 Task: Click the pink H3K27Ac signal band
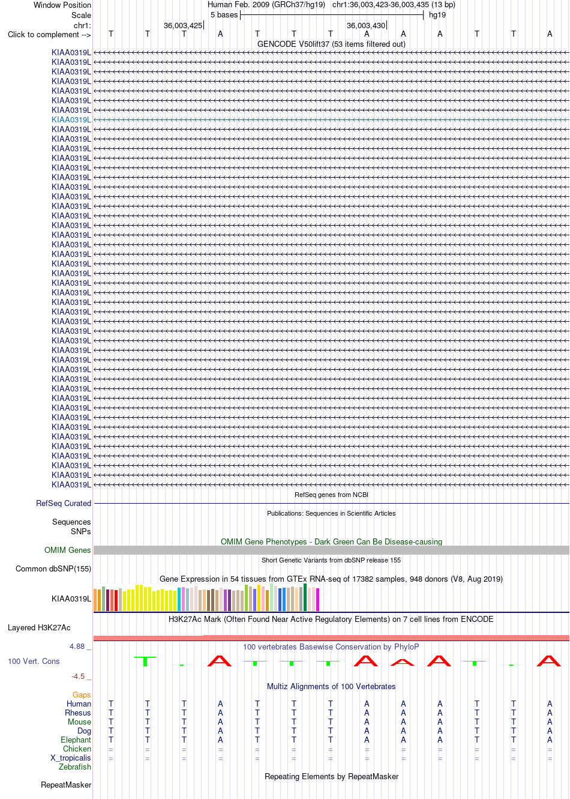331,638
